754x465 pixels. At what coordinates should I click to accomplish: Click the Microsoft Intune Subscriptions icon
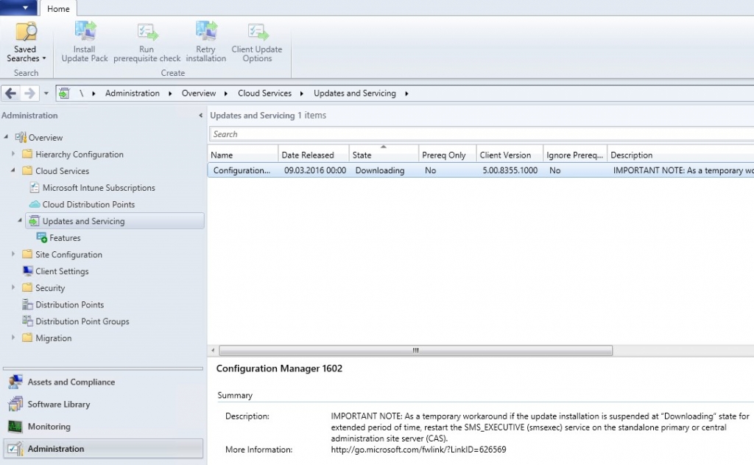(x=34, y=187)
